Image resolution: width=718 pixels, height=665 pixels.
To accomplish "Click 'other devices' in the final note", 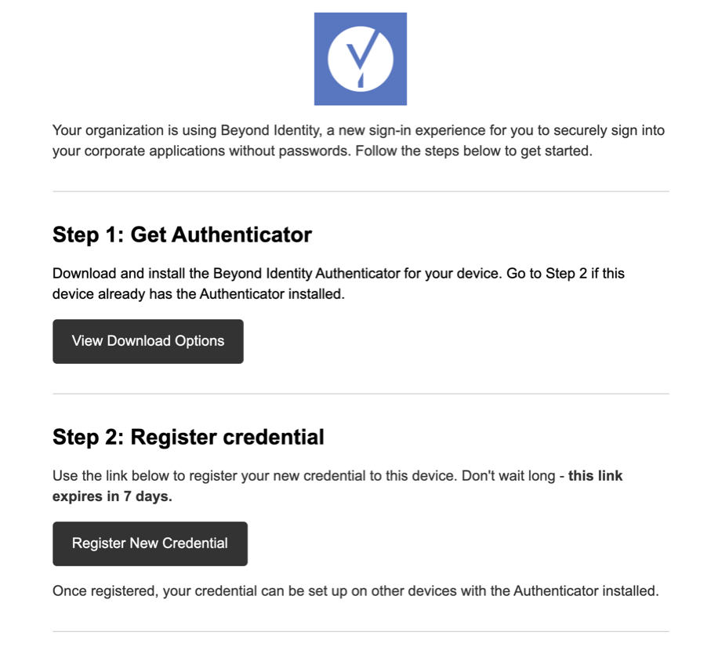I will (x=414, y=591).
